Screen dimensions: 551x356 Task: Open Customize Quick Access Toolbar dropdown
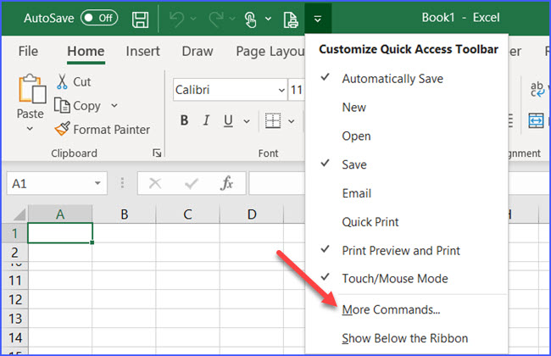tap(318, 19)
